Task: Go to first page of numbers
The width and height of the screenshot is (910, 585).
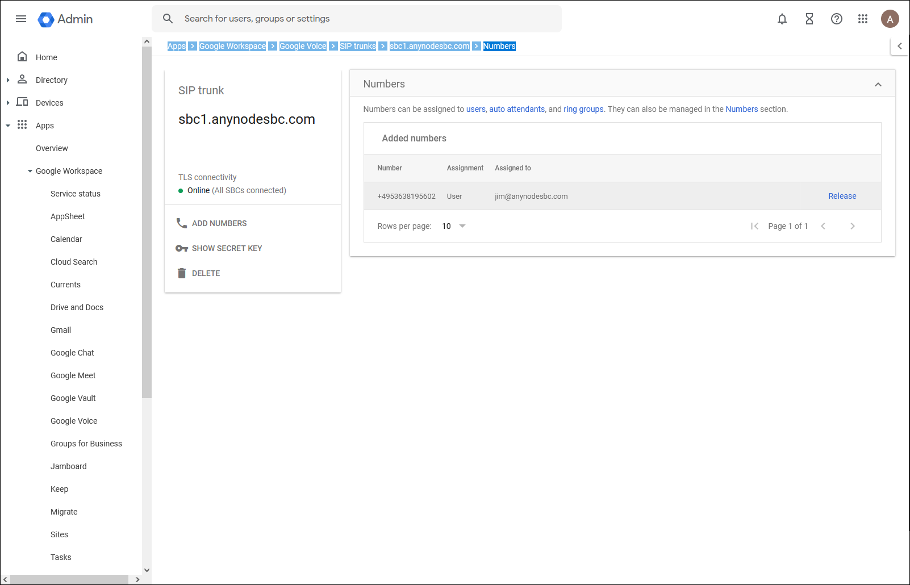Action: point(754,226)
